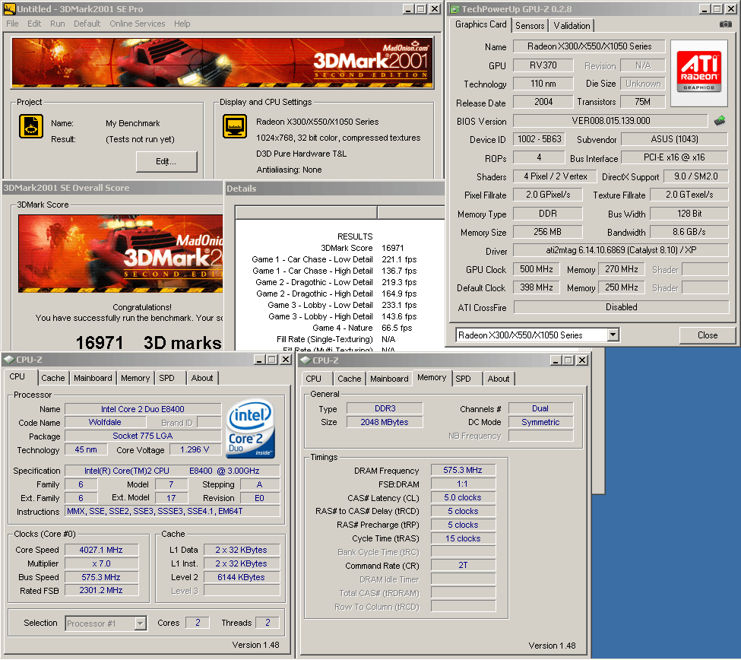Open the Online Services menu
The height and width of the screenshot is (660, 741).
point(138,24)
